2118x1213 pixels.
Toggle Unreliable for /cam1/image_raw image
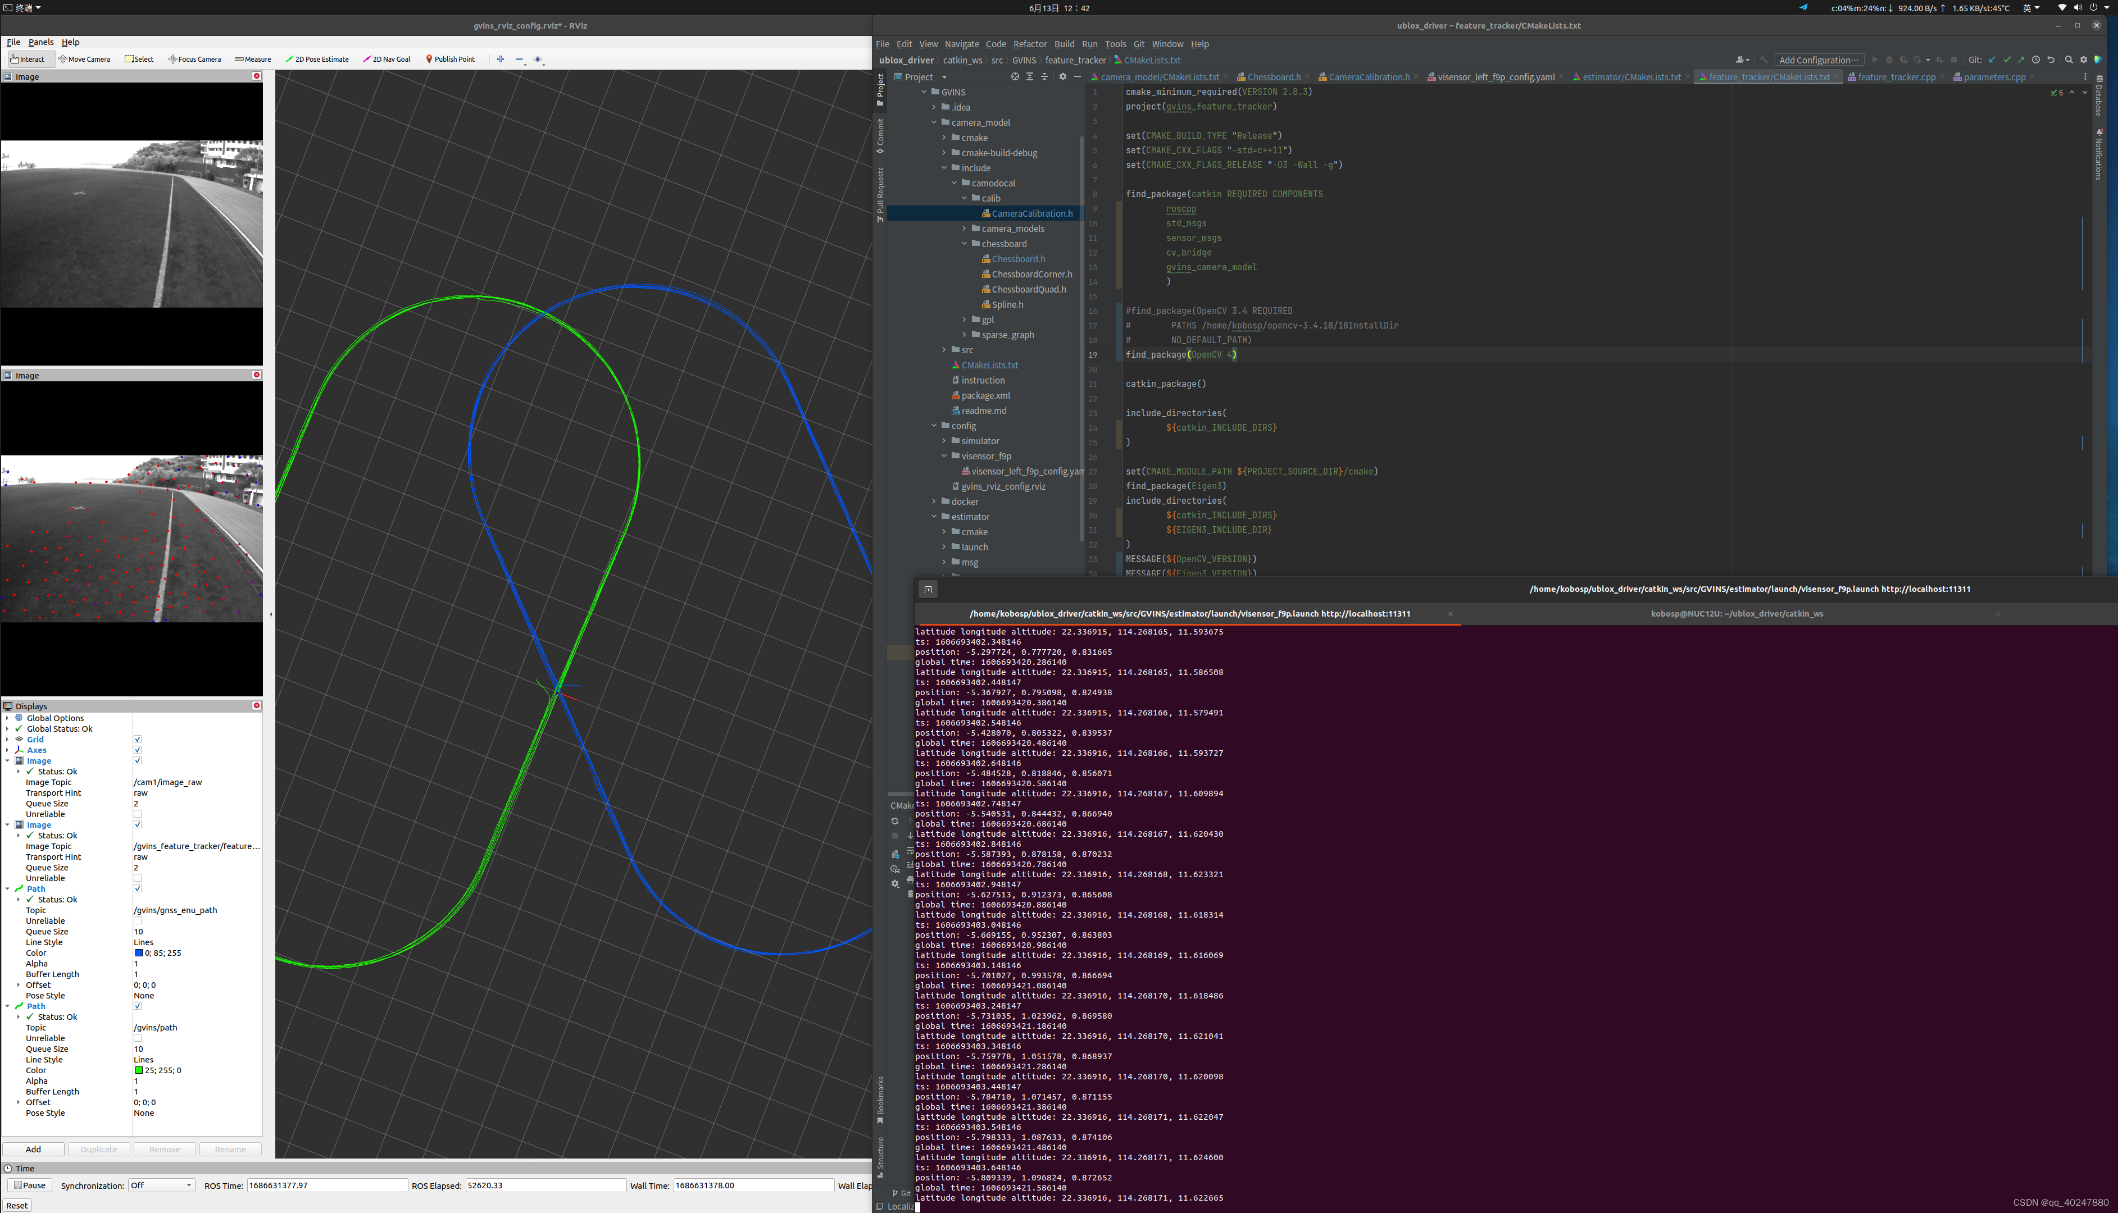[138, 814]
